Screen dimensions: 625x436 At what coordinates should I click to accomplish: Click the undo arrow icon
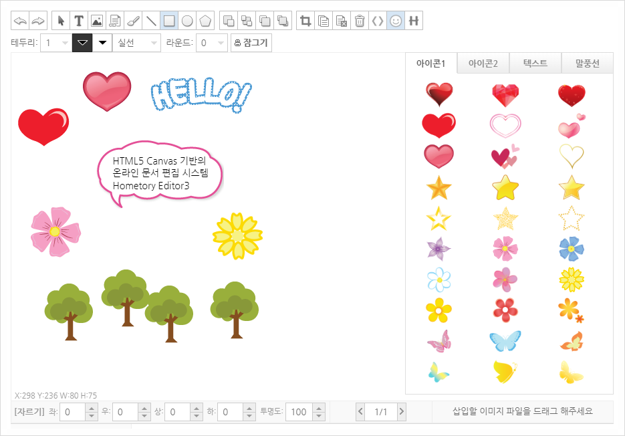(x=20, y=21)
